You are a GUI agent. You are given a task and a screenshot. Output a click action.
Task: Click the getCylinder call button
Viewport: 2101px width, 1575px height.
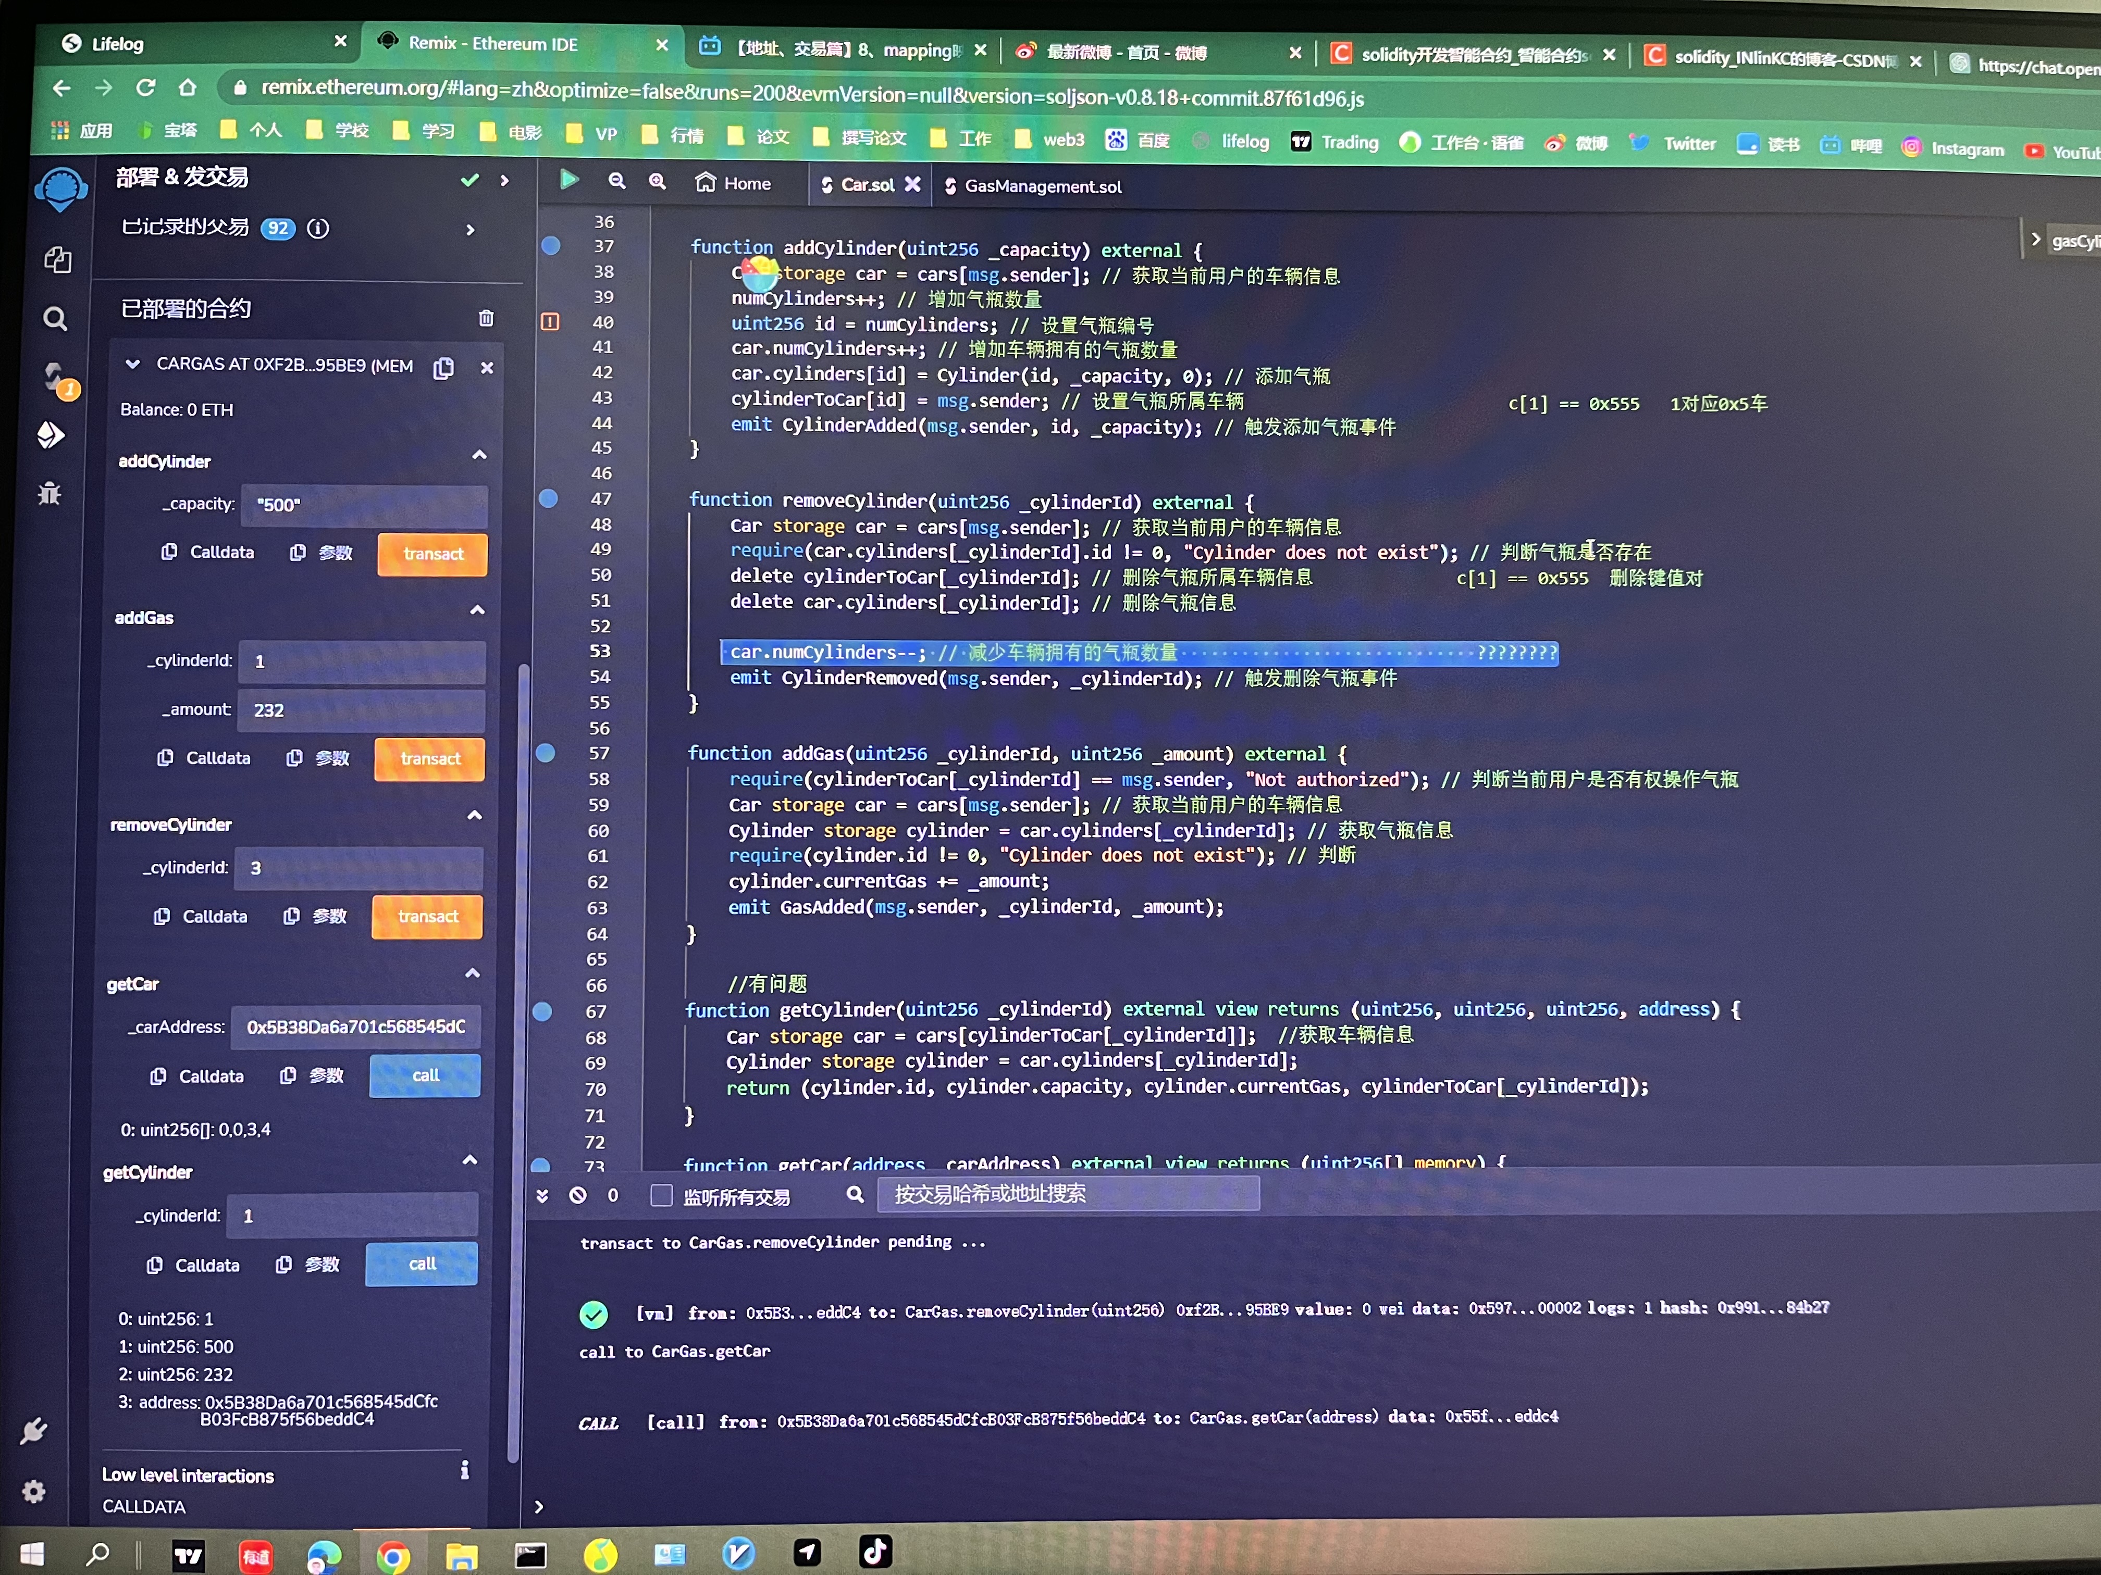[422, 1264]
